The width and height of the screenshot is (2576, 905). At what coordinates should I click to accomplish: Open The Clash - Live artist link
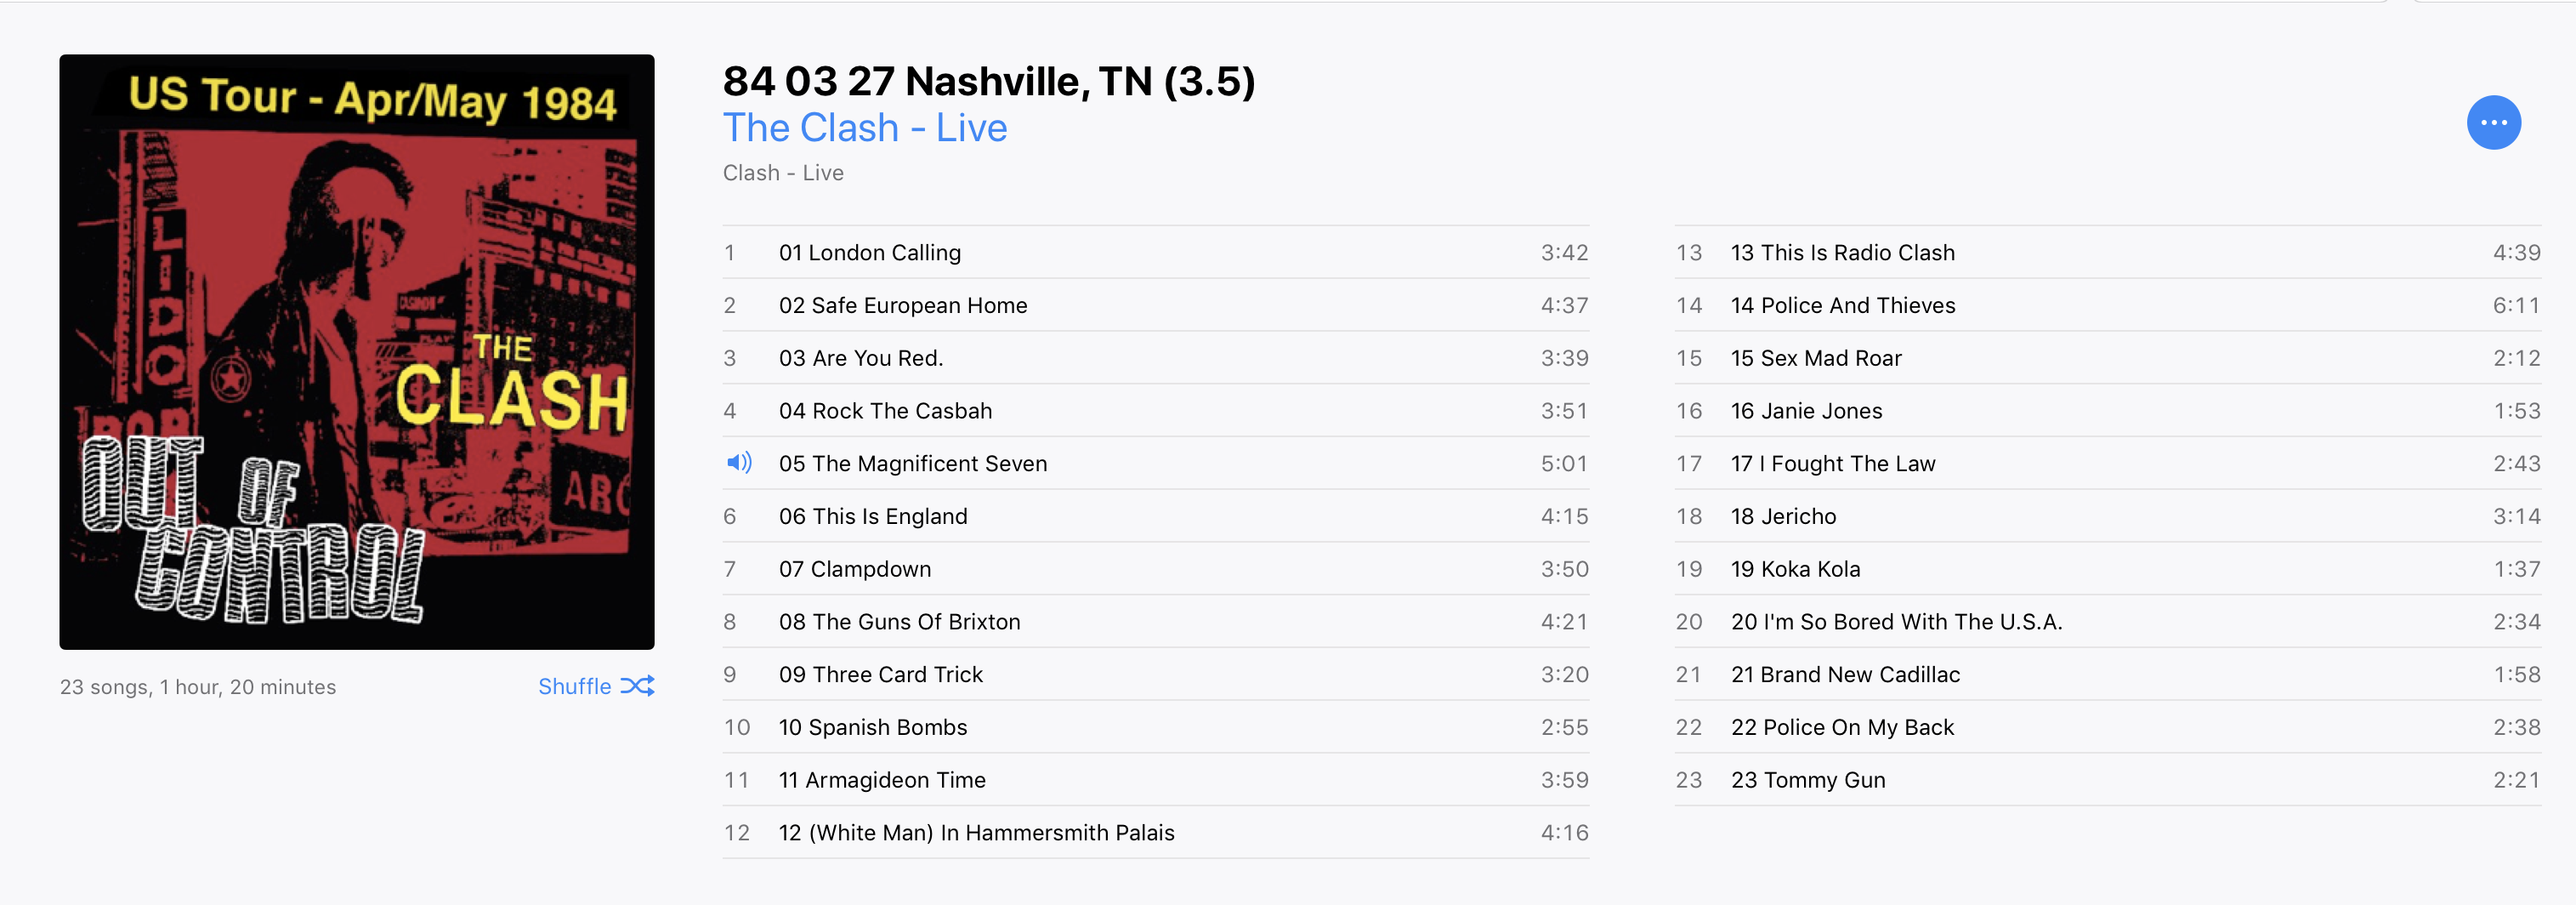pyautogui.click(x=865, y=128)
